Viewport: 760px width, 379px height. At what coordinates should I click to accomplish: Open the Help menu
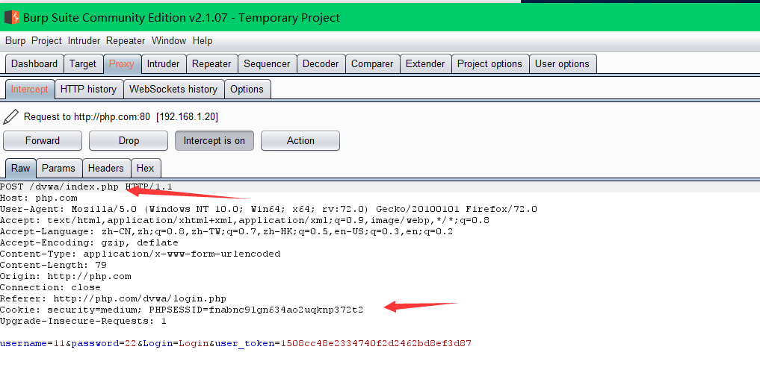202,40
